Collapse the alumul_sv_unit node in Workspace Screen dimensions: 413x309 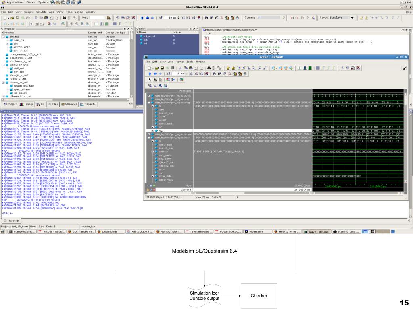[x=4, y=65]
